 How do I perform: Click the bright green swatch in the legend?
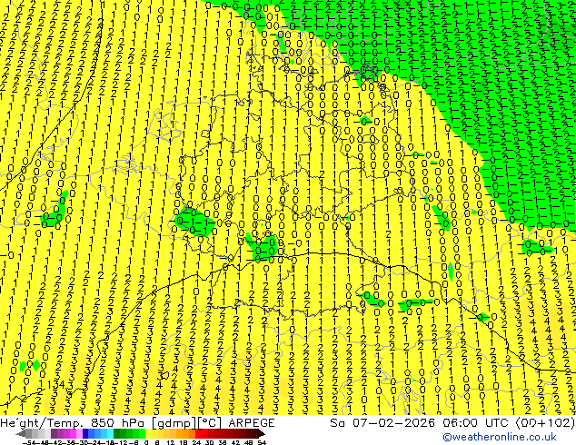142,433
